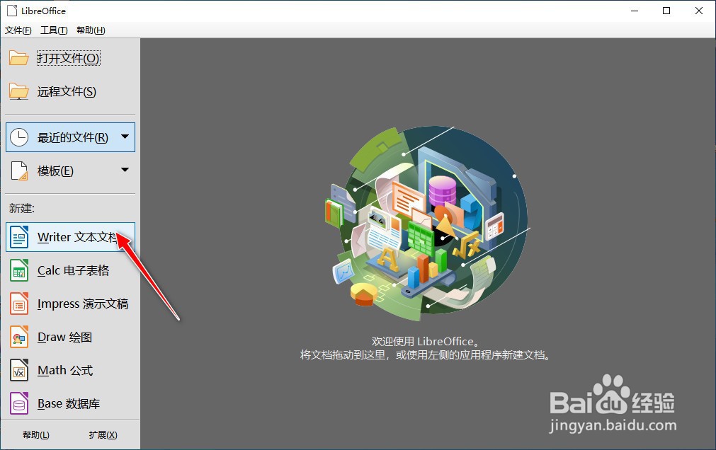Viewport: 716px width, 450px height.
Task: Click the Draw drawing icon
Action: tap(19, 337)
